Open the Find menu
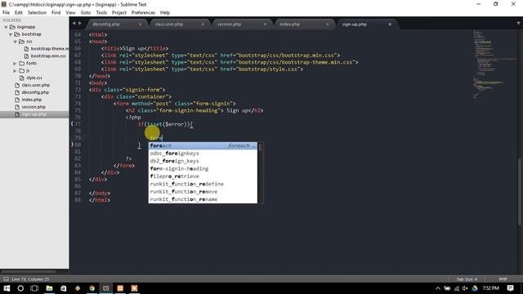This screenshot has width=523, height=294. tap(56, 13)
